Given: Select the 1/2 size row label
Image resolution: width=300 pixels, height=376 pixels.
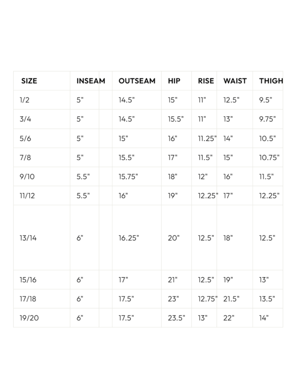Looking at the screenshot, I should [24, 100].
